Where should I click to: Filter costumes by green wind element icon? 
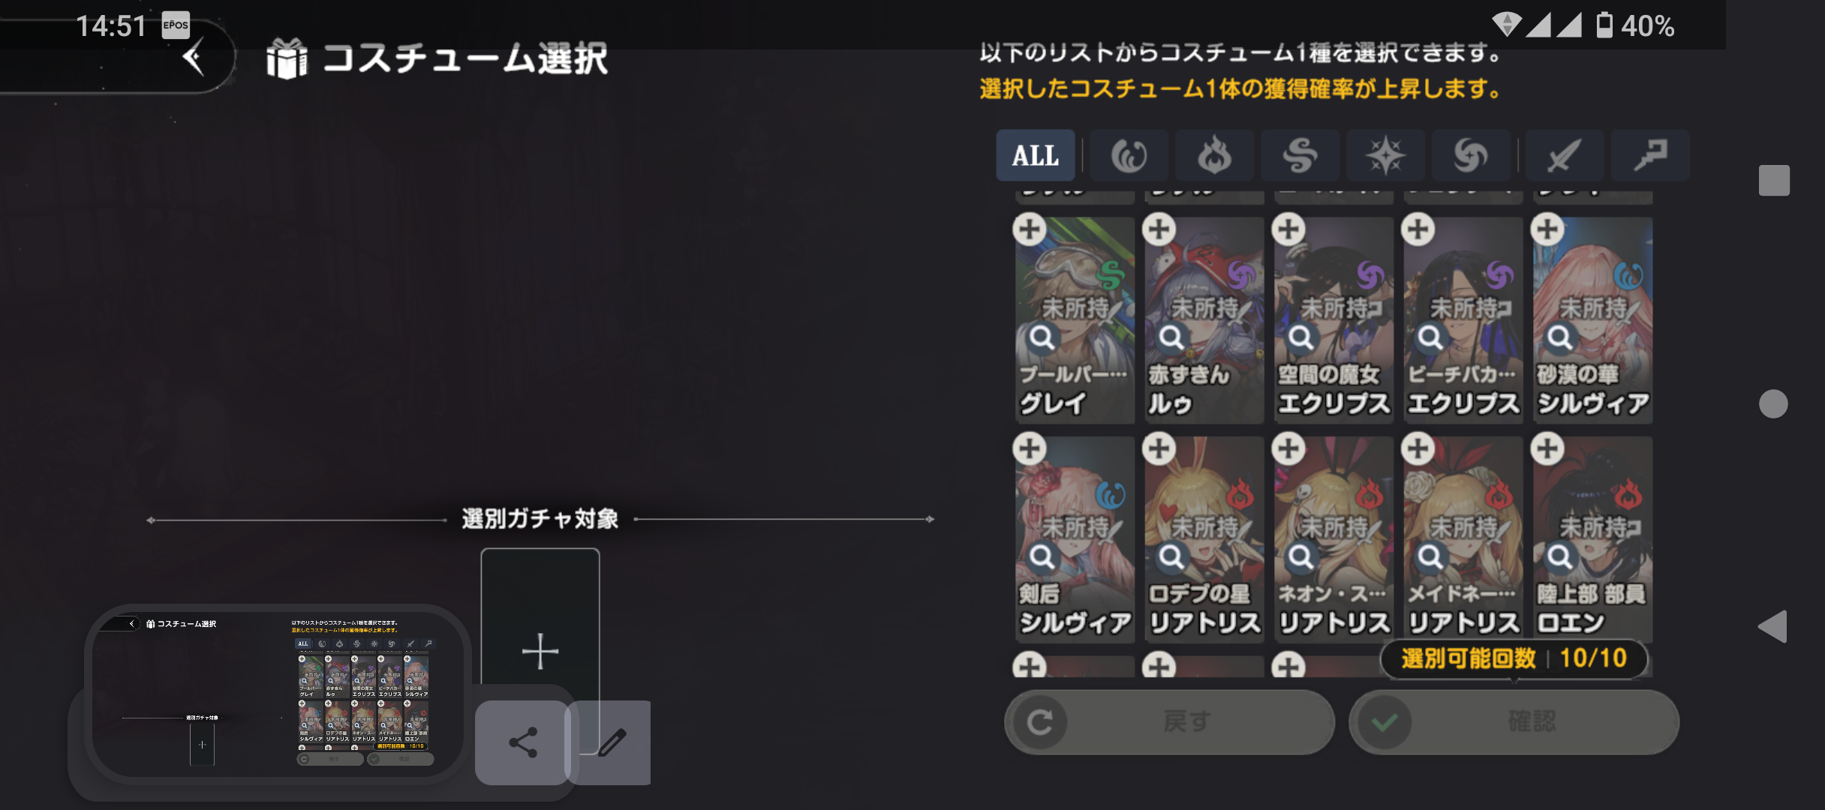click(x=1300, y=155)
